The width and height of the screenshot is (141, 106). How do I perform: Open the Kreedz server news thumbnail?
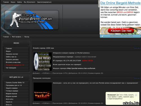tap(43, 61)
